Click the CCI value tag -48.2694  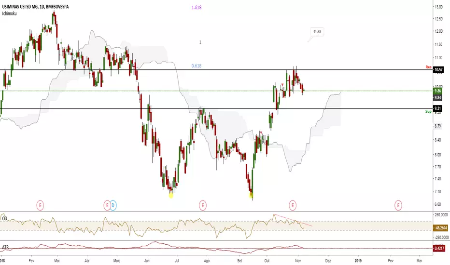[x=440, y=228]
